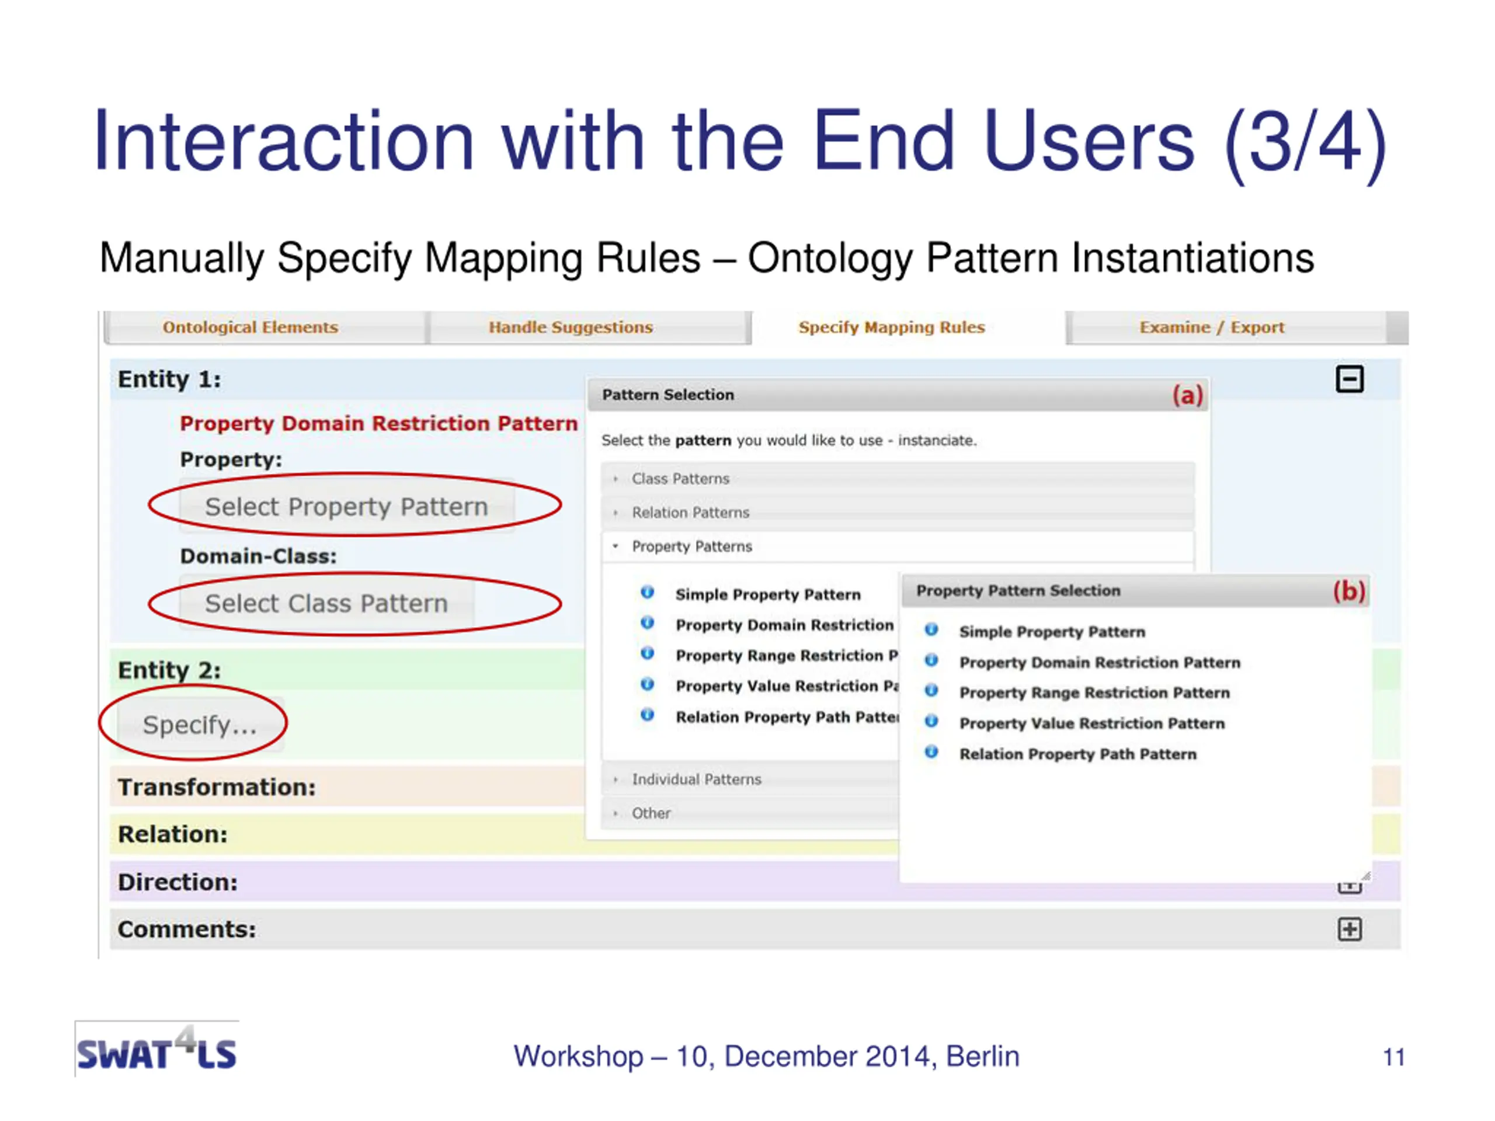The height and width of the screenshot is (1121, 1495).
Task: Grab the resize handle of dialog (b)
Action: (1365, 876)
